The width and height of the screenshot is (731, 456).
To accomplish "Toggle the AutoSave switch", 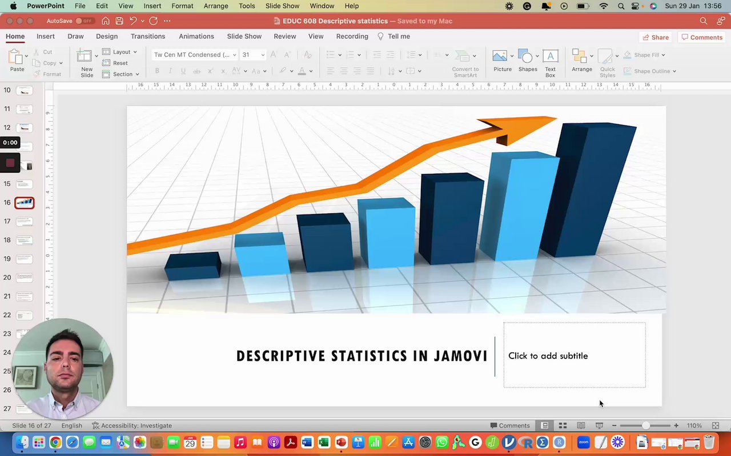I will [85, 21].
